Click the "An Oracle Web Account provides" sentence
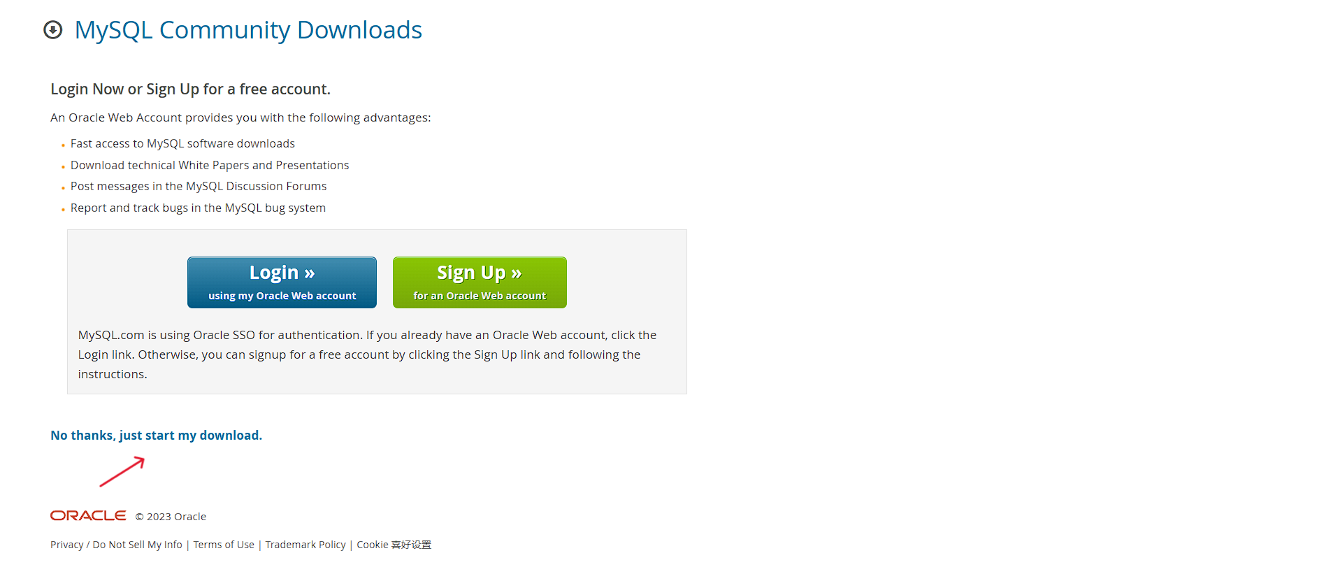Image resolution: width=1338 pixels, height=588 pixels. point(240,117)
